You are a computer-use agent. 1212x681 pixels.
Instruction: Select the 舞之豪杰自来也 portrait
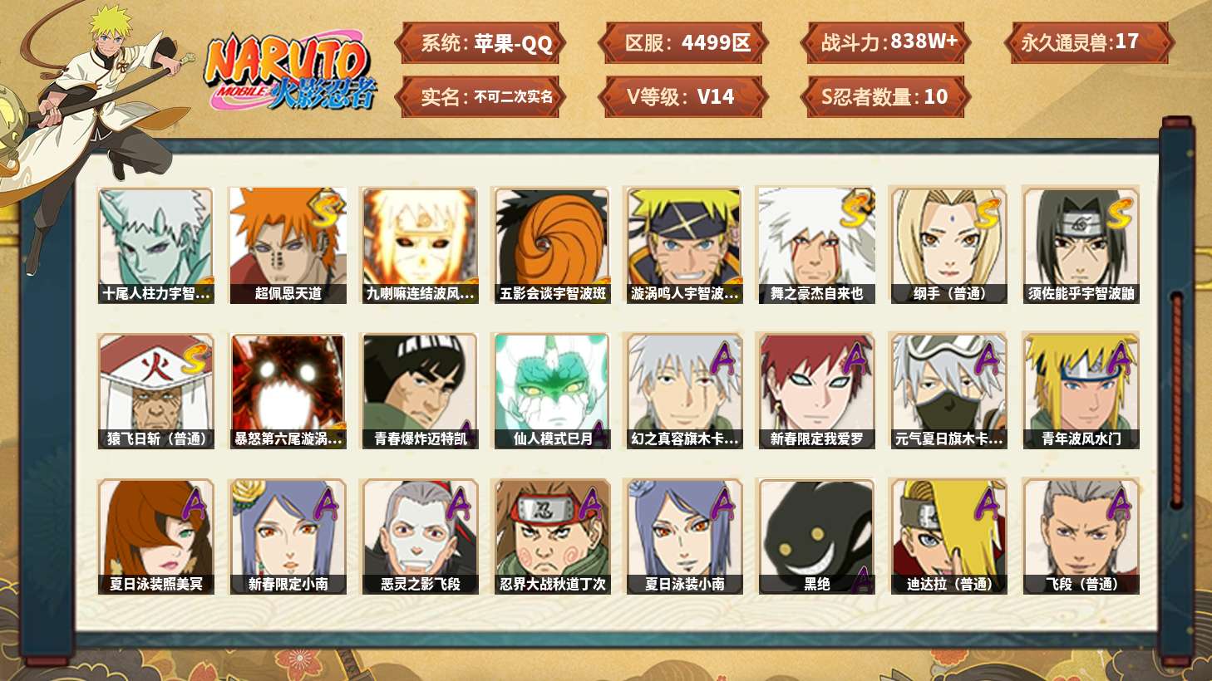click(x=816, y=245)
